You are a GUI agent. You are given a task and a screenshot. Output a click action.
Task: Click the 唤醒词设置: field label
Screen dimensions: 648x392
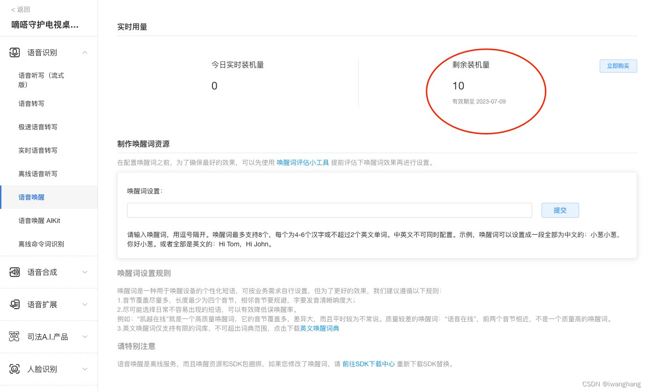point(145,191)
